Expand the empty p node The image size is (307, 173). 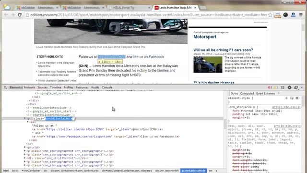point(24,147)
